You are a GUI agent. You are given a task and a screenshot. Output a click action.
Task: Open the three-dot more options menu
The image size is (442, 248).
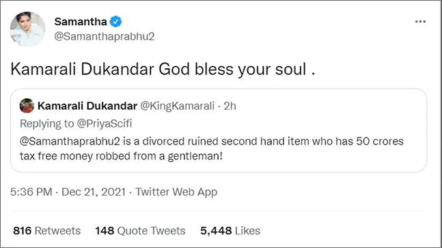pyautogui.click(x=420, y=22)
